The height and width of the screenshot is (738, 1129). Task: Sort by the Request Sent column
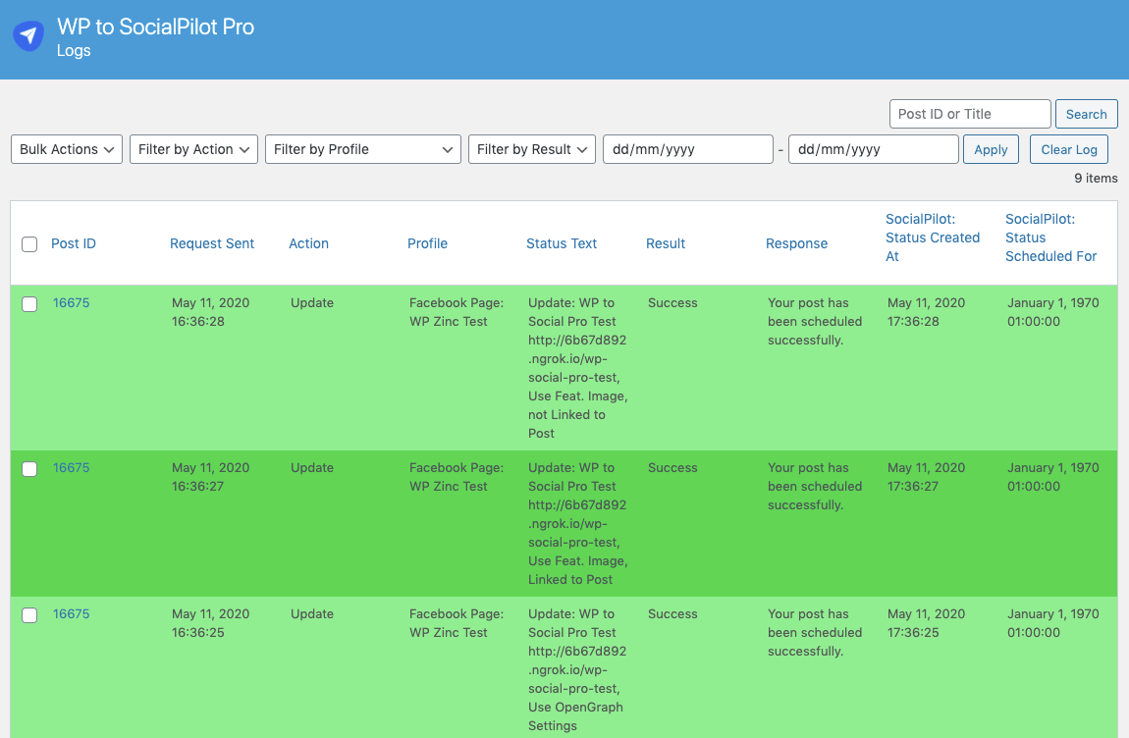tap(212, 243)
